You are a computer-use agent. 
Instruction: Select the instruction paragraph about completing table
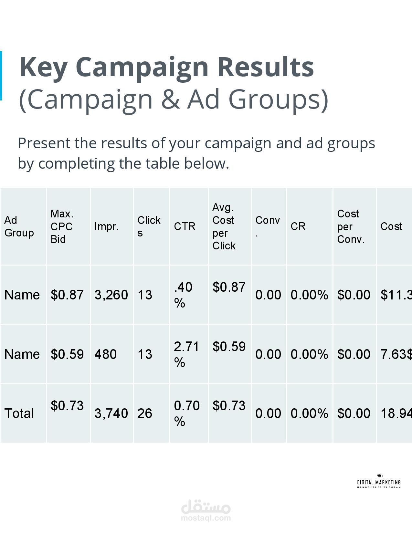click(x=196, y=153)
